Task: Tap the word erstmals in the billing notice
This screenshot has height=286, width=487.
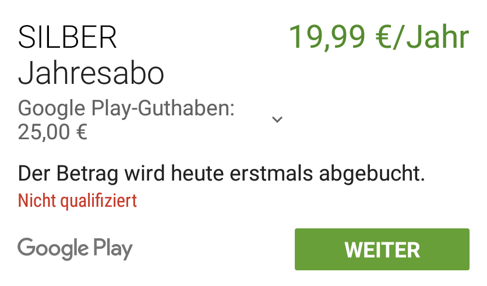Action: tap(271, 173)
